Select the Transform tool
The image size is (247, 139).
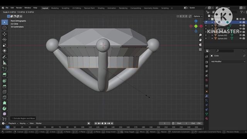click(x=4, y=51)
